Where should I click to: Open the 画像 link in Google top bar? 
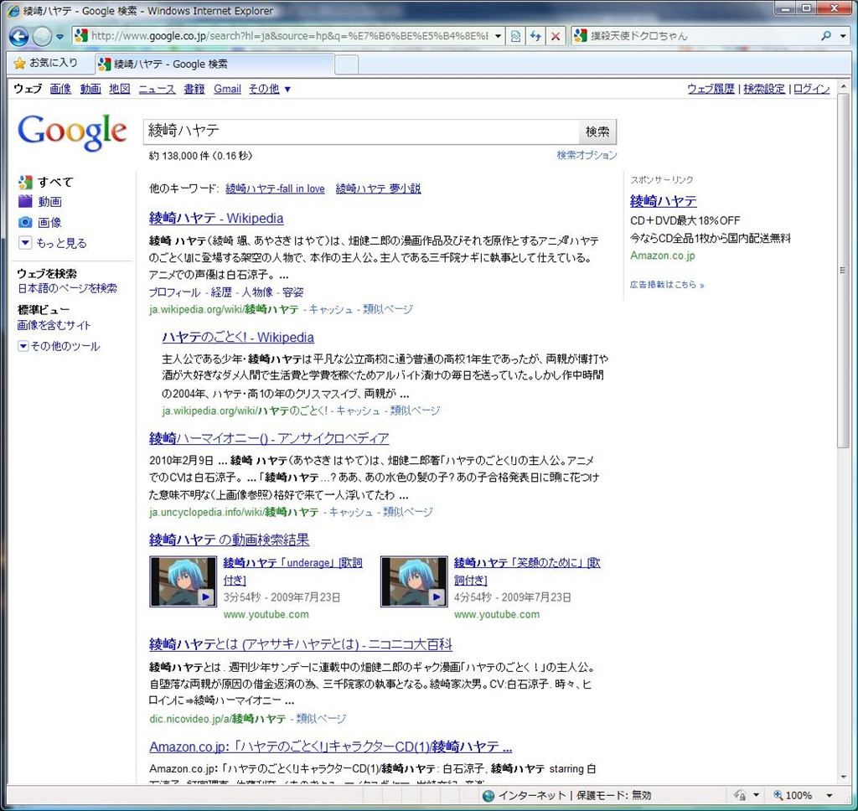[60, 89]
